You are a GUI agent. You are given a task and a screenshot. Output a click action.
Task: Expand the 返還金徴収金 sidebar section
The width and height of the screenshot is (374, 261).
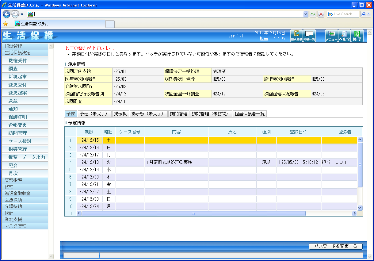(x=25, y=194)
